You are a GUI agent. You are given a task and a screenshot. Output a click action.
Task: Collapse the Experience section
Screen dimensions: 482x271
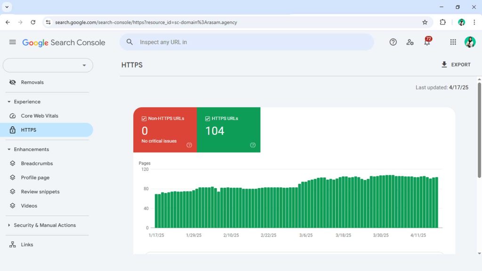pos(9,102)
